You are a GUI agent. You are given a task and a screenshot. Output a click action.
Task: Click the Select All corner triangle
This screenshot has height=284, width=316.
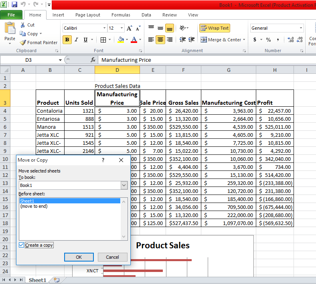click(x=5, y=70)
